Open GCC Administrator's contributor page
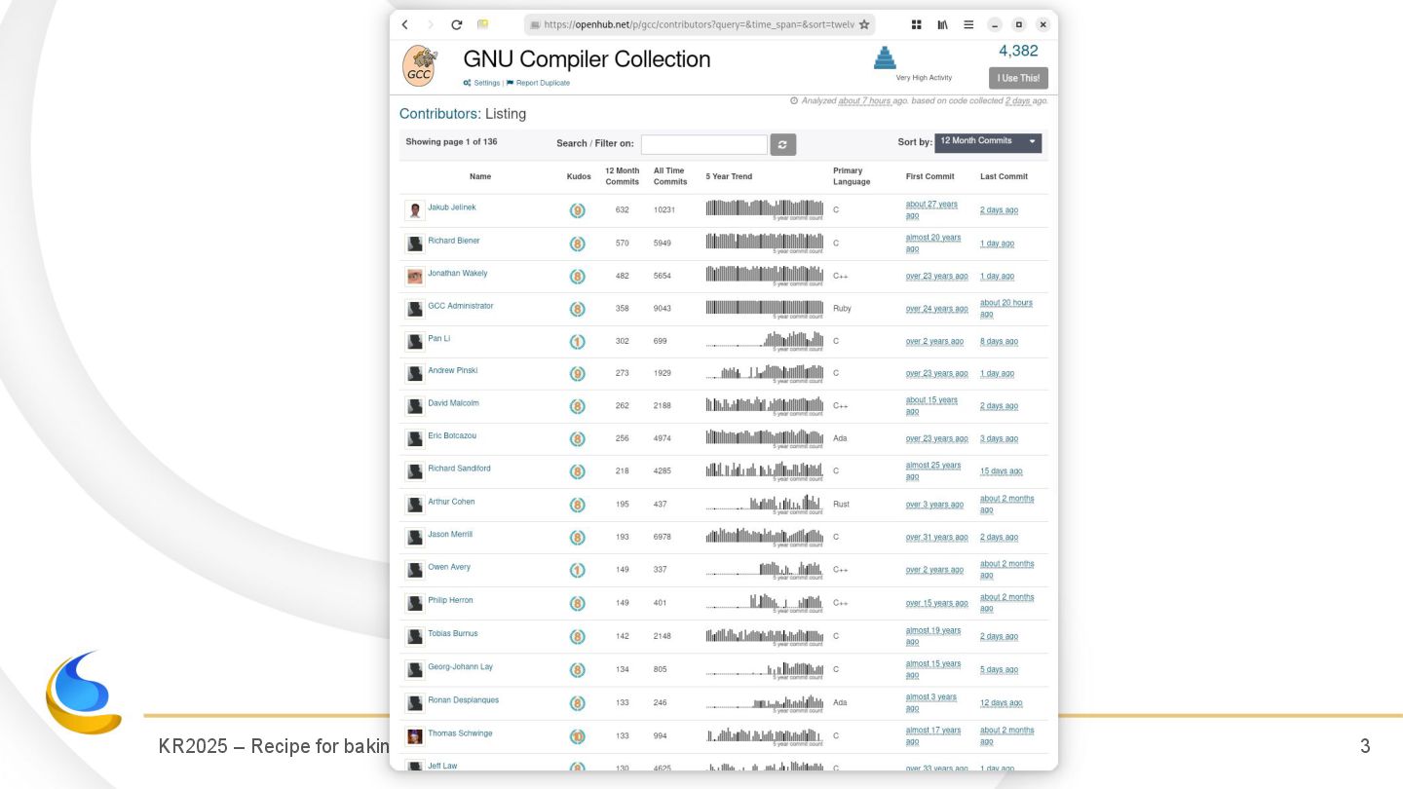1403x789 pixels. (461, 306)
